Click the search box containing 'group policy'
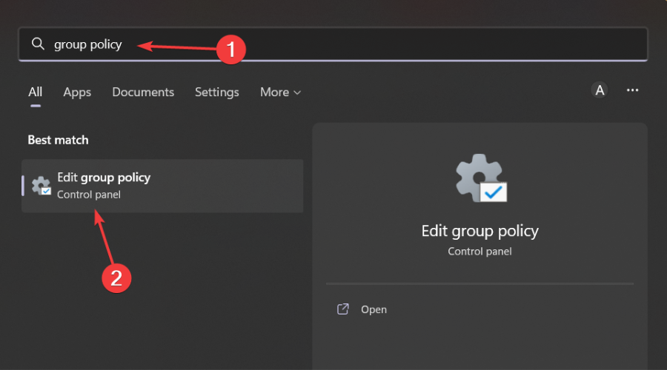The image size is (667, 370). click(x=333, y=44)
